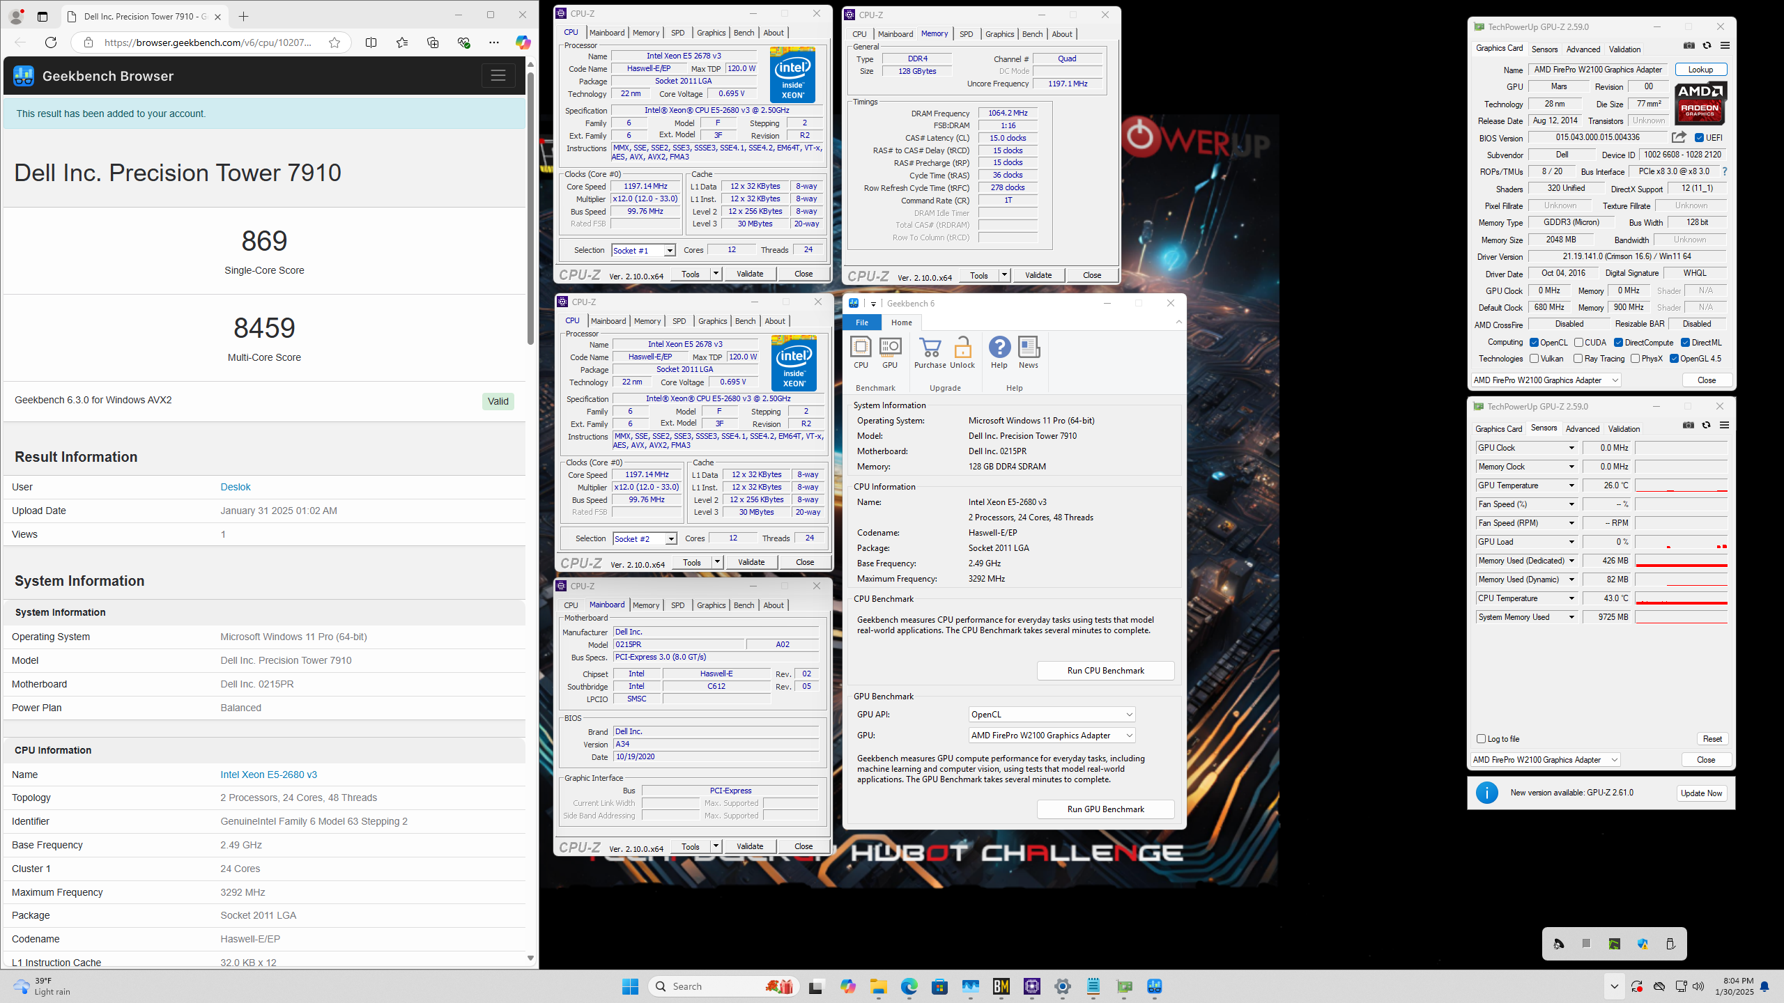The width and height of the screenshot is (1784, 1003).
Task: Open the hamburger menu in GPU-Z Sensors window
Action: (1725, 426)
